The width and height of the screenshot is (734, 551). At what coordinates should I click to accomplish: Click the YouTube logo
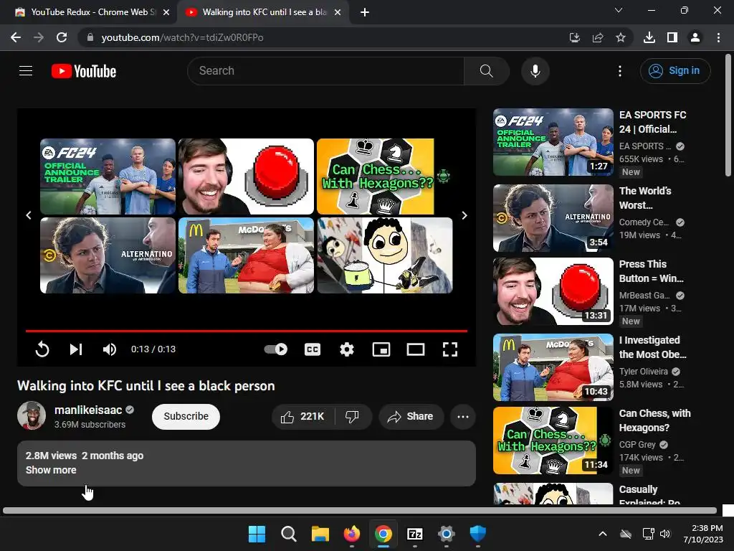(84, 71)
